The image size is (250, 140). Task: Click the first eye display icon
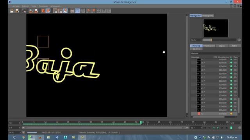[x=55, y=11]
